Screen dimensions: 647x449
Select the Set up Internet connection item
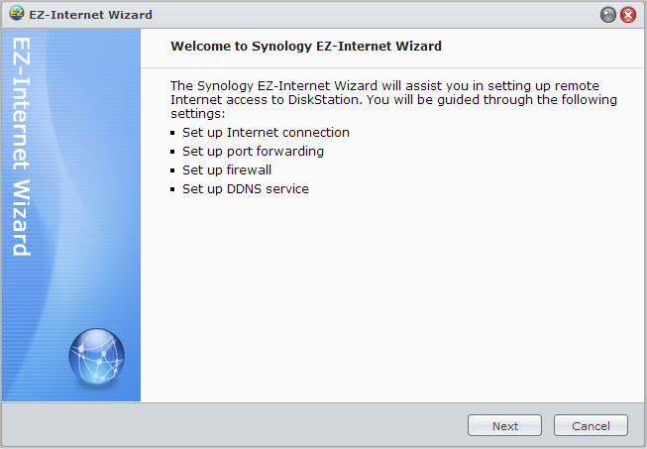[266, 133]
